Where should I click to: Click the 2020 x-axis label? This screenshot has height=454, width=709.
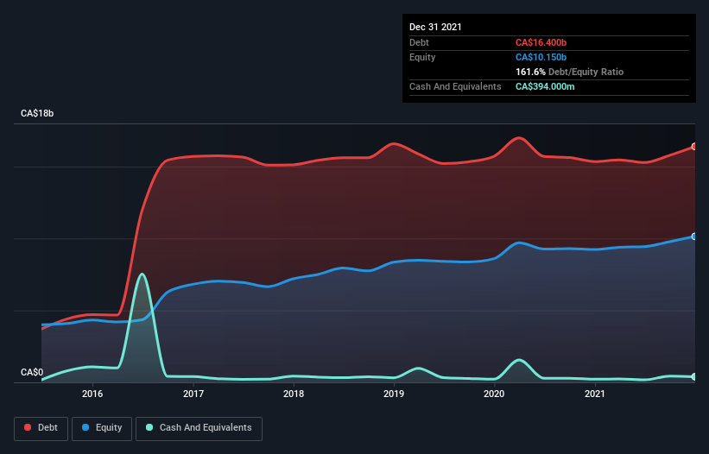[x=494, y=394]
